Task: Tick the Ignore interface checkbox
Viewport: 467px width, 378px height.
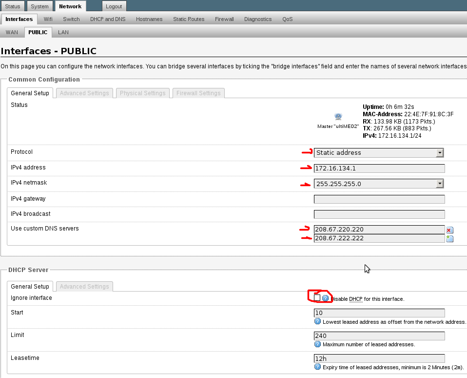Action: [x=317, y=298]
